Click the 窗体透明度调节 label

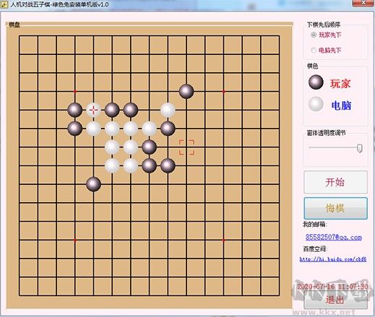pos(327,133)
